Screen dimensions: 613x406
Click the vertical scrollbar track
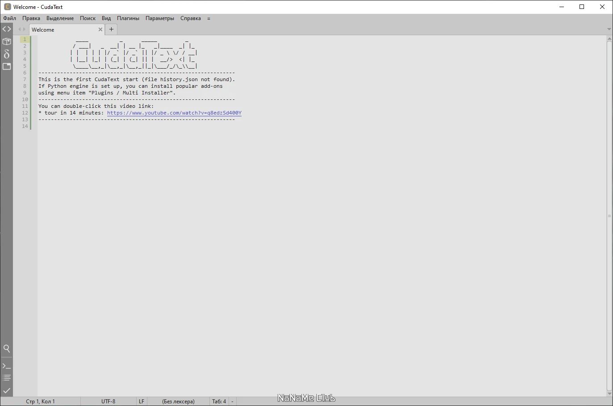pyautogui.click(x=609, y=216)
